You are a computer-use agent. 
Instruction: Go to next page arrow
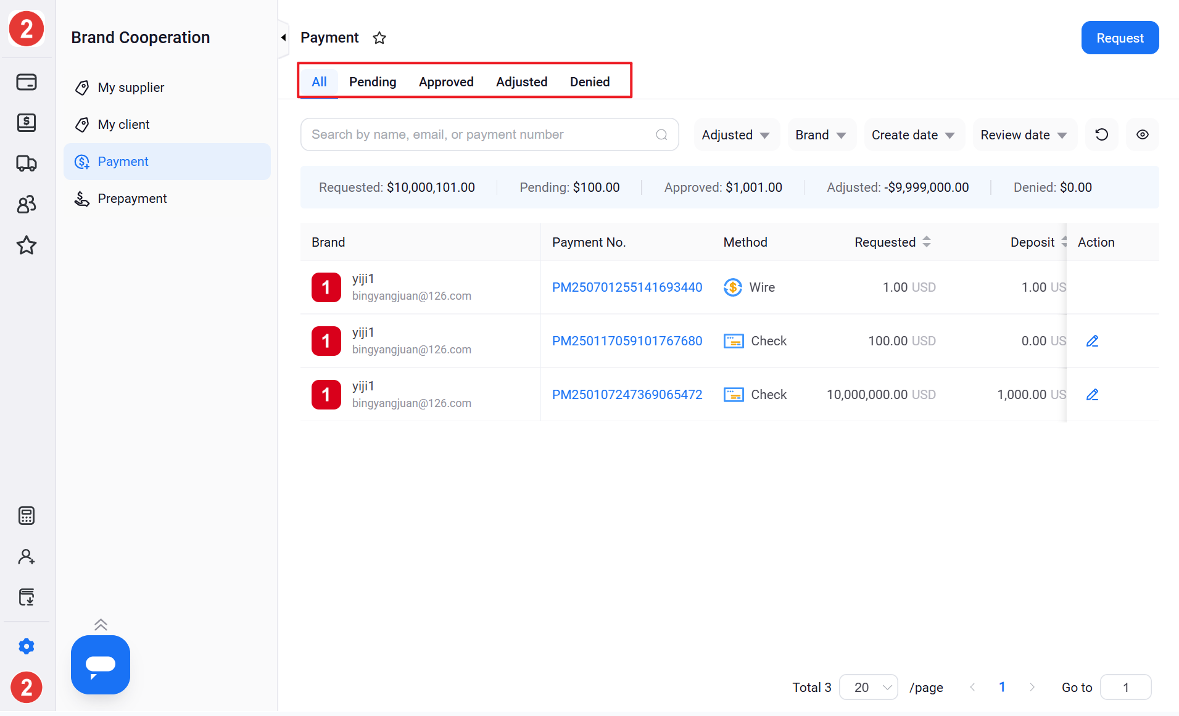(x=1032, y=687)
